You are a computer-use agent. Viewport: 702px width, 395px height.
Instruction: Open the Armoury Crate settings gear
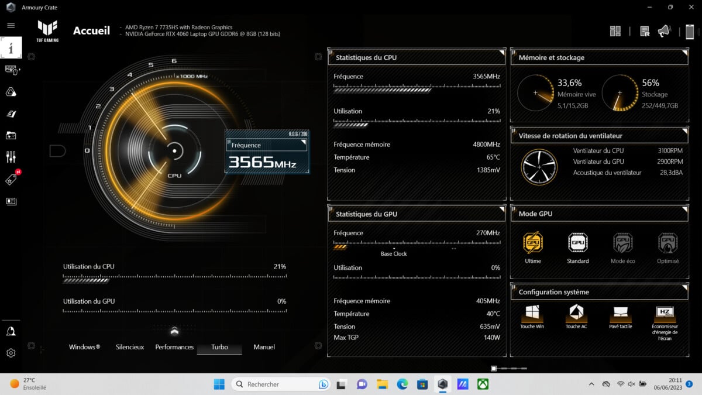click(11, 353)
